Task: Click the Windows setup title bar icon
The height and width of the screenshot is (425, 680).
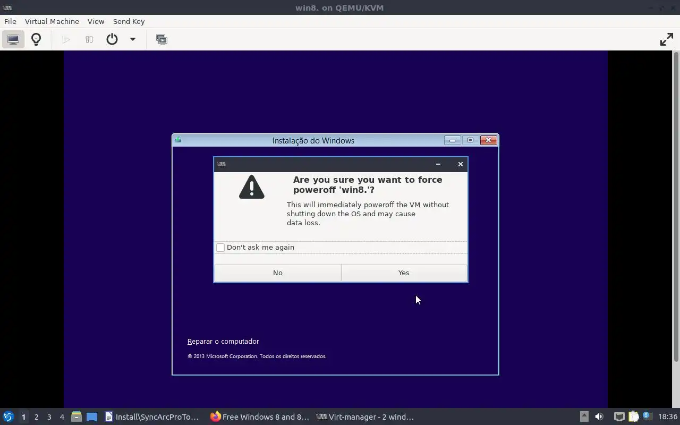Action: pos(178,140)
